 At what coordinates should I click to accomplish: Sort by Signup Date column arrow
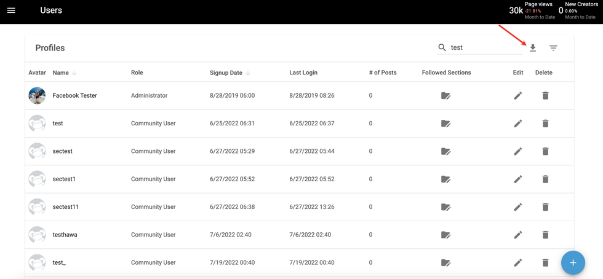pos(248,73)
